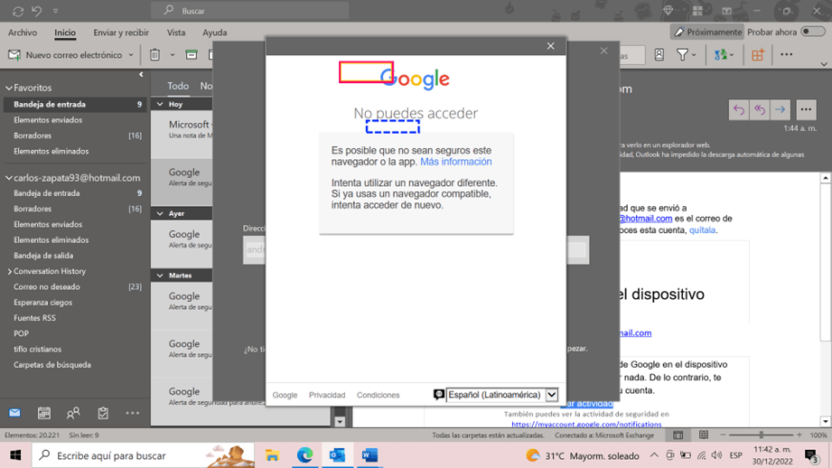Click Forward arrow in reading pane
The height and width of the screenshot is (468, 832).
pos(780,110)
